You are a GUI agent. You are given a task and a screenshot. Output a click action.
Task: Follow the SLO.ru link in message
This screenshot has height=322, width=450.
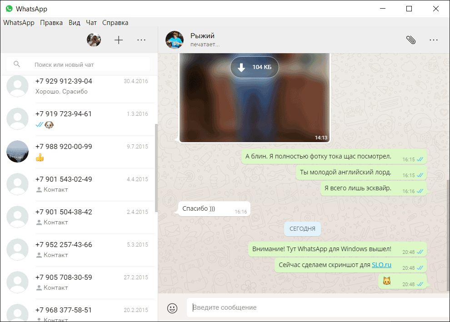tap(381, 265)
